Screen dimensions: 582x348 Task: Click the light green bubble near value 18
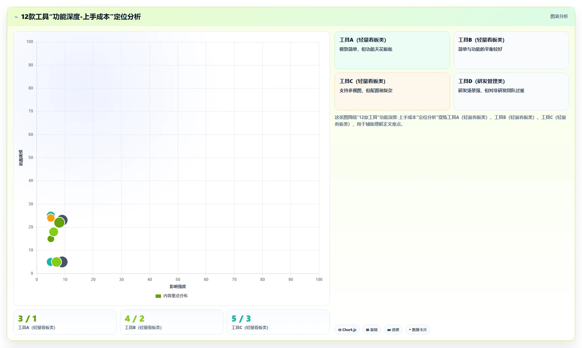click(x=54, y=232)
